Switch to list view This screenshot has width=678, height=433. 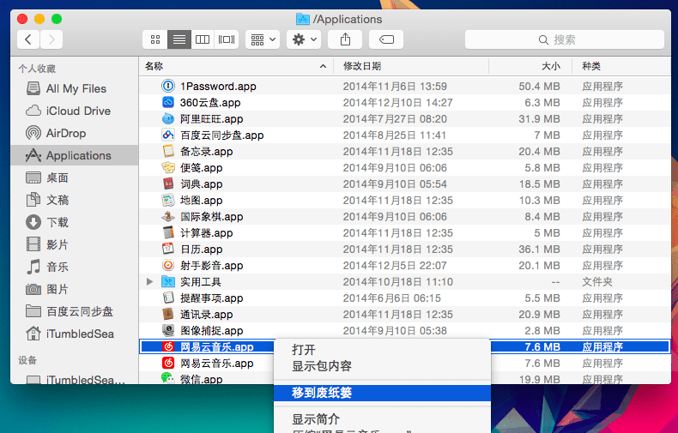pos(179,39)
